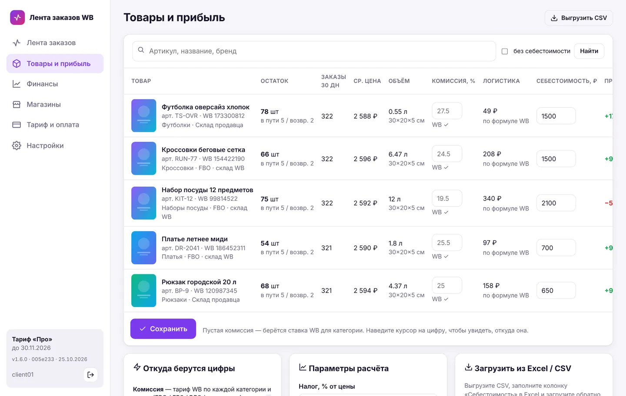Edit the commission field showing 25.5

[x=447, y=243]
